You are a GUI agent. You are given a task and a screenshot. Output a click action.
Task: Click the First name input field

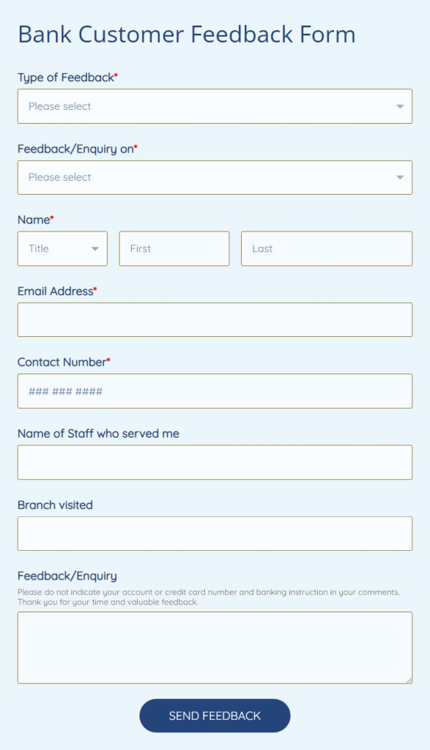click(174, 248)
